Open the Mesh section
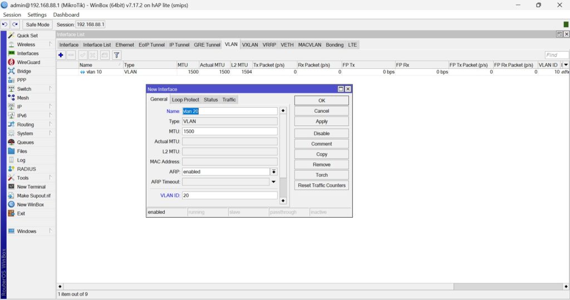Viewport: 570px width, 300px height. tap(22, 98)
